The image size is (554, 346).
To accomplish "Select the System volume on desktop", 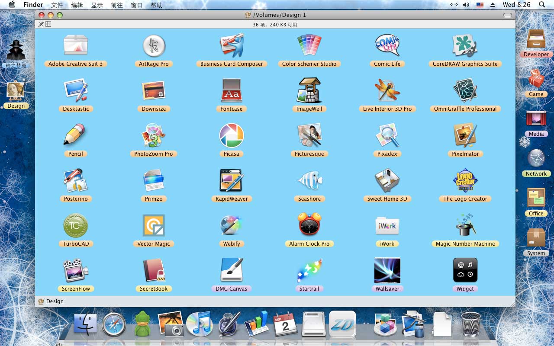I will pos(536,238).
